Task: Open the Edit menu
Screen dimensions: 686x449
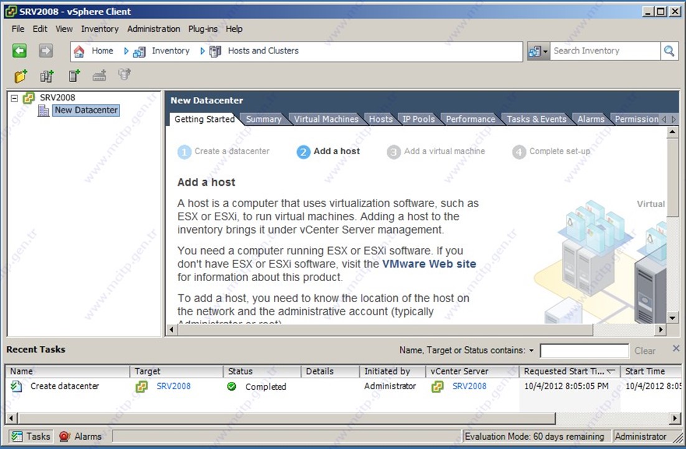Action: pyautogui.click(x=40, y=29)
